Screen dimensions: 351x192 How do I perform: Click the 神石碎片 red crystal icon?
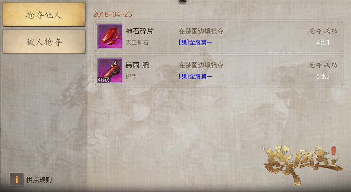[x=110, y=36]
